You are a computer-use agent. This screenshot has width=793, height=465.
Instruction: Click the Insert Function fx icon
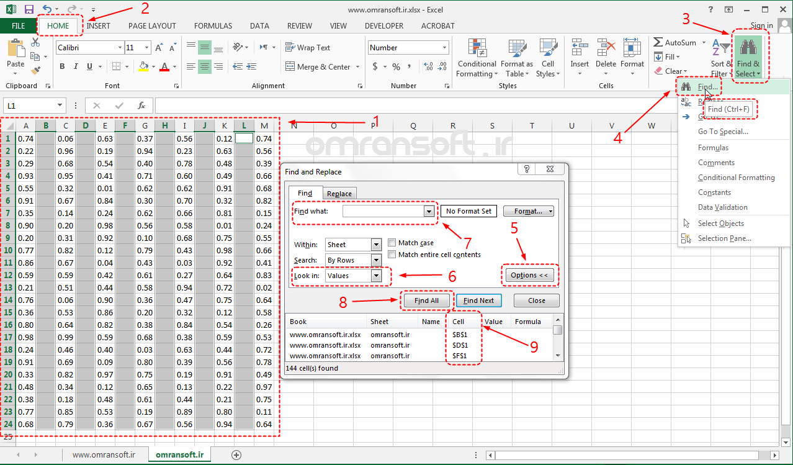coord(141,106)
